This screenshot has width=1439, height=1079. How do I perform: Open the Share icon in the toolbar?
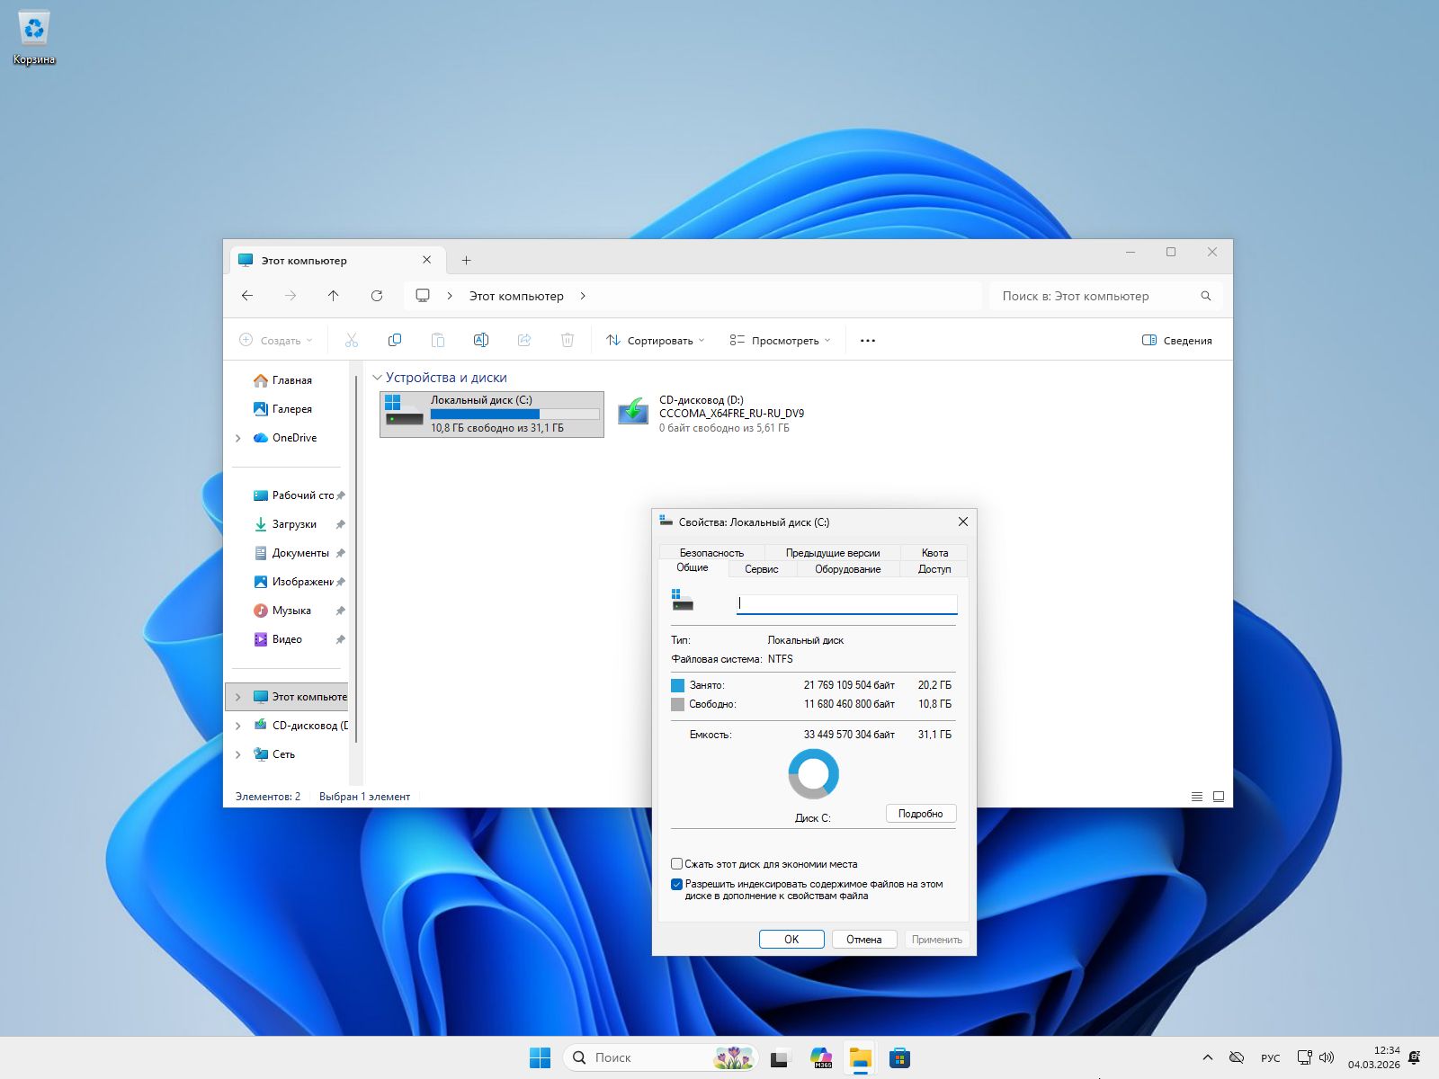tap(524, 340)
